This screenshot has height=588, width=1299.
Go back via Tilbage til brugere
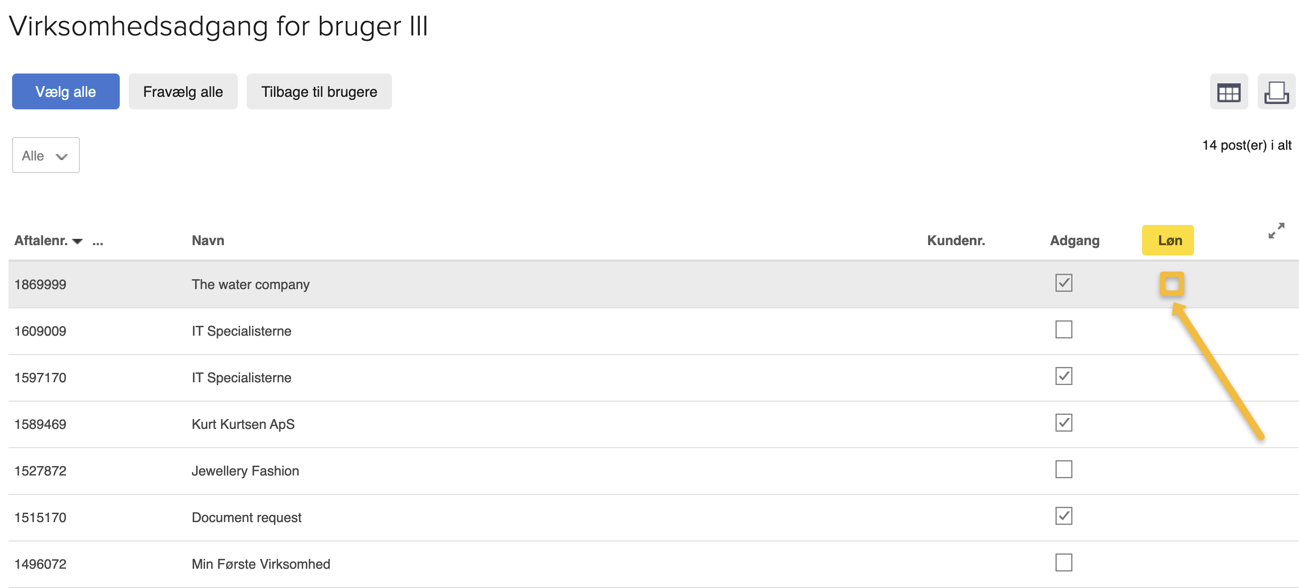[319, 92]
